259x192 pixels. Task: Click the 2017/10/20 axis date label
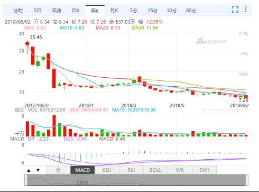click(36, 105)
